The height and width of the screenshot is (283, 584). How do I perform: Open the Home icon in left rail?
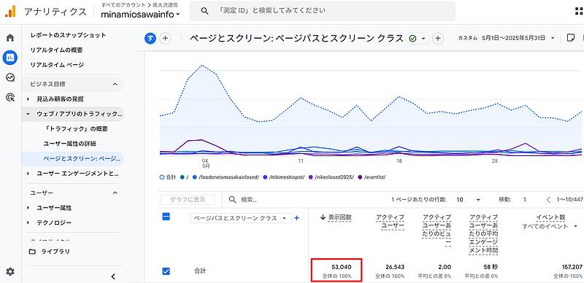10,38
